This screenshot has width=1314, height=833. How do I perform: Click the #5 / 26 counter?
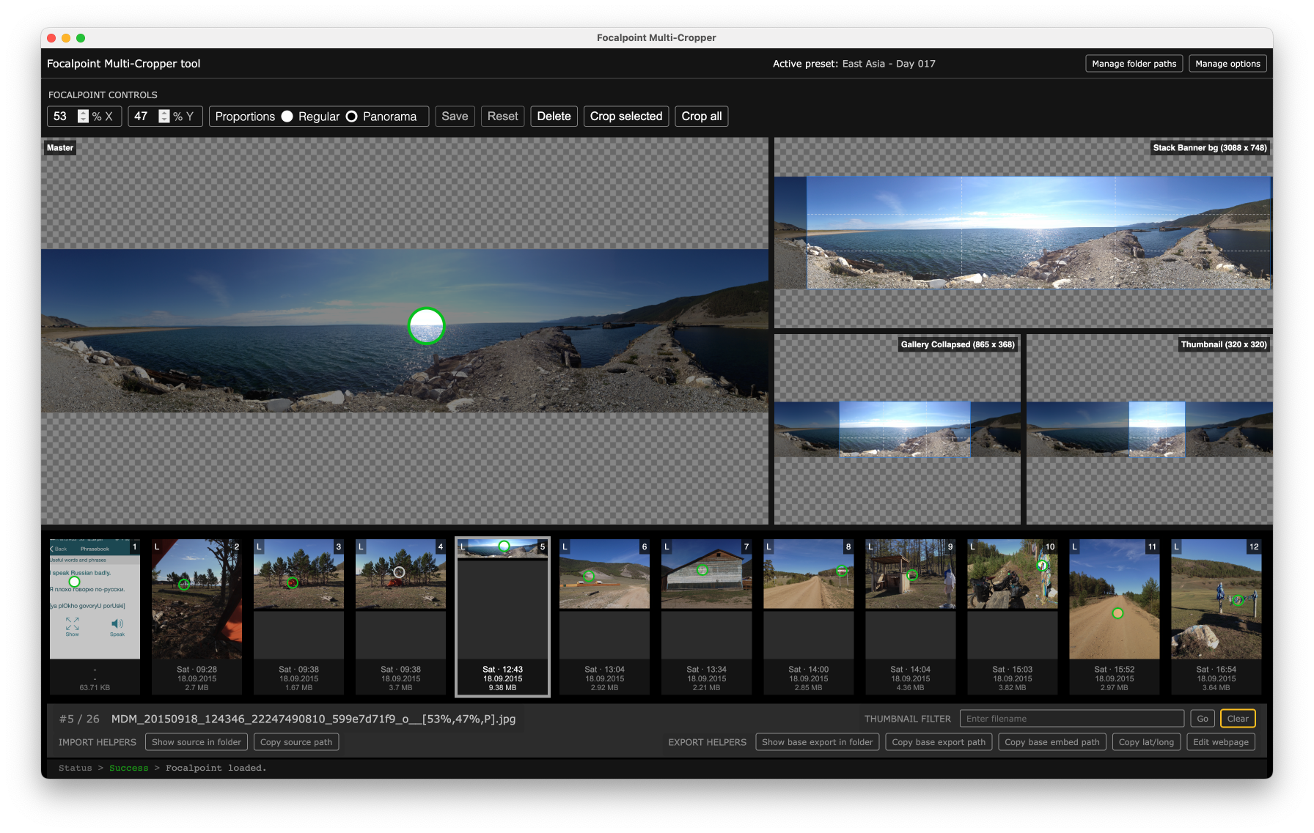click(x=79, y=719)
